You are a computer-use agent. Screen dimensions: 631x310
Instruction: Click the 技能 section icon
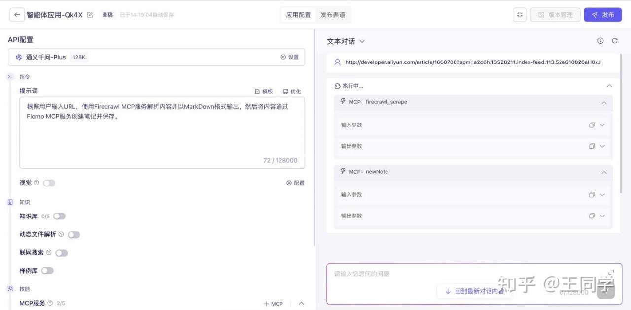pos(10,289)
